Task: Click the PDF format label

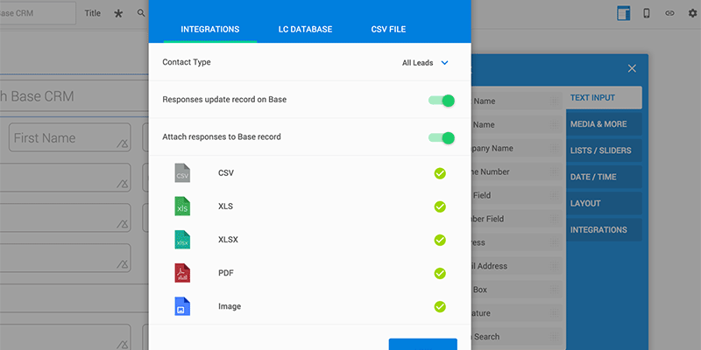Action: pos(226,273)
